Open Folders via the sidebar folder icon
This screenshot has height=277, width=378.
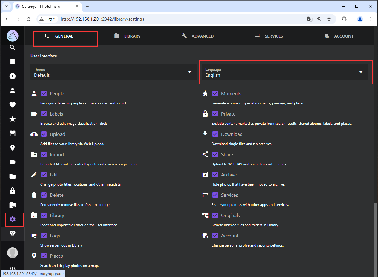tap(12, 176)
